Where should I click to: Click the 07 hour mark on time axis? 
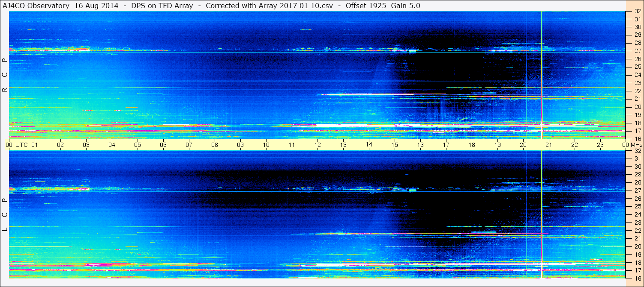[x=189, y=145]
